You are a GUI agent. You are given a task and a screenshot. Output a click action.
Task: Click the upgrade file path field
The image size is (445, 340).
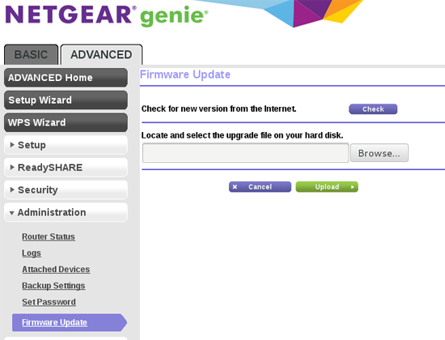(245, 153)
